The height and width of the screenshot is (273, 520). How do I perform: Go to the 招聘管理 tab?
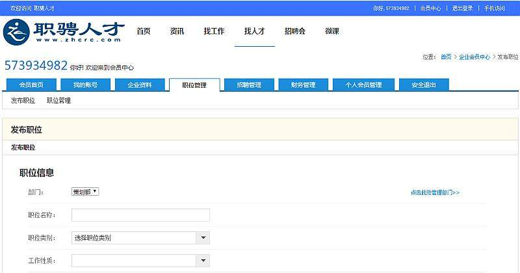pyautogui.click(x=249, y=85)
